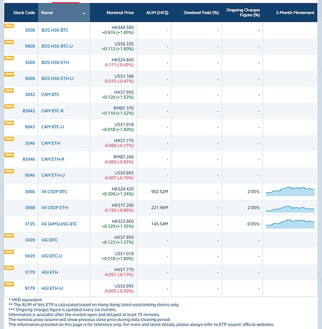Open the HGI ETH-U product link
Screen dimensions: 322x329
[53, 288]
